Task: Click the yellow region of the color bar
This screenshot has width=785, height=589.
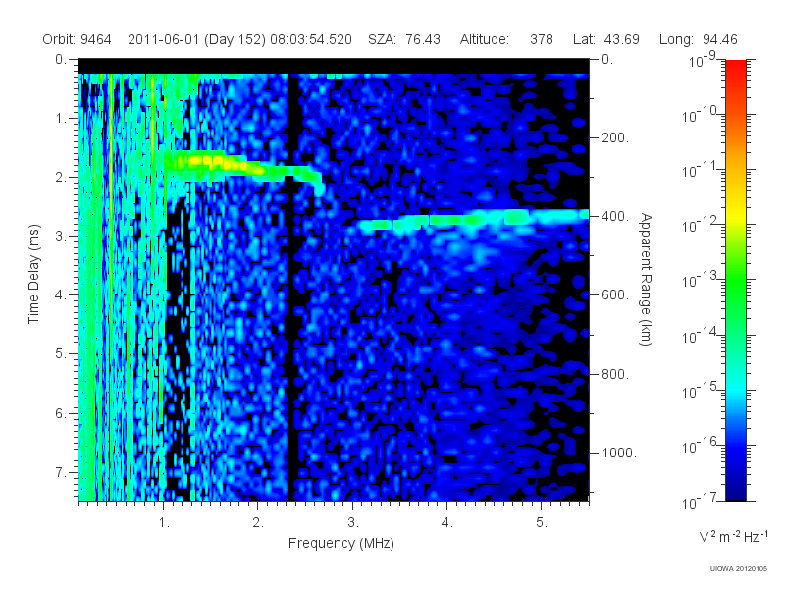Action: point(736,215)
